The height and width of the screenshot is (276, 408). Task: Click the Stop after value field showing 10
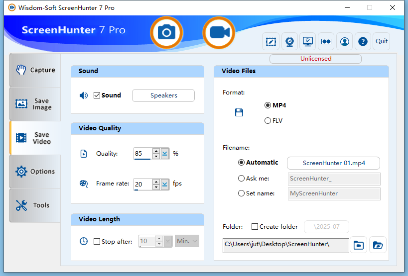(147, 241)
